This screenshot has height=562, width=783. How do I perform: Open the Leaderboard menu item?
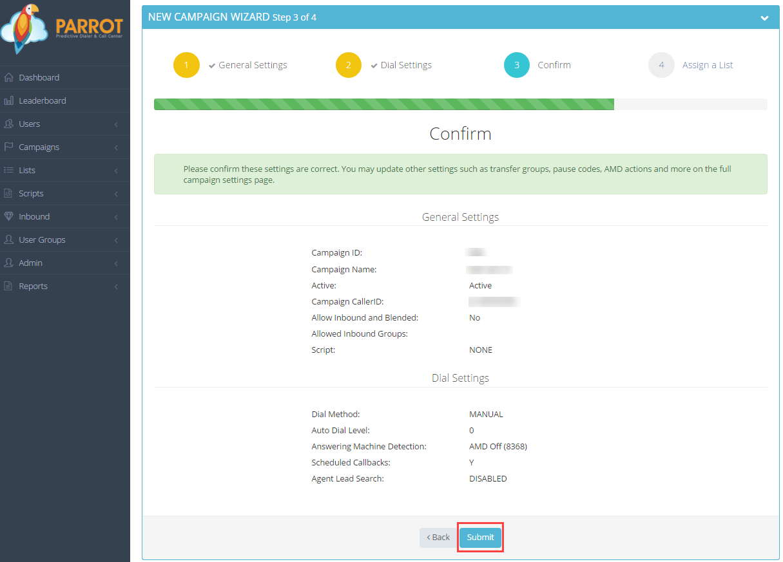click(x=65, y=100)
